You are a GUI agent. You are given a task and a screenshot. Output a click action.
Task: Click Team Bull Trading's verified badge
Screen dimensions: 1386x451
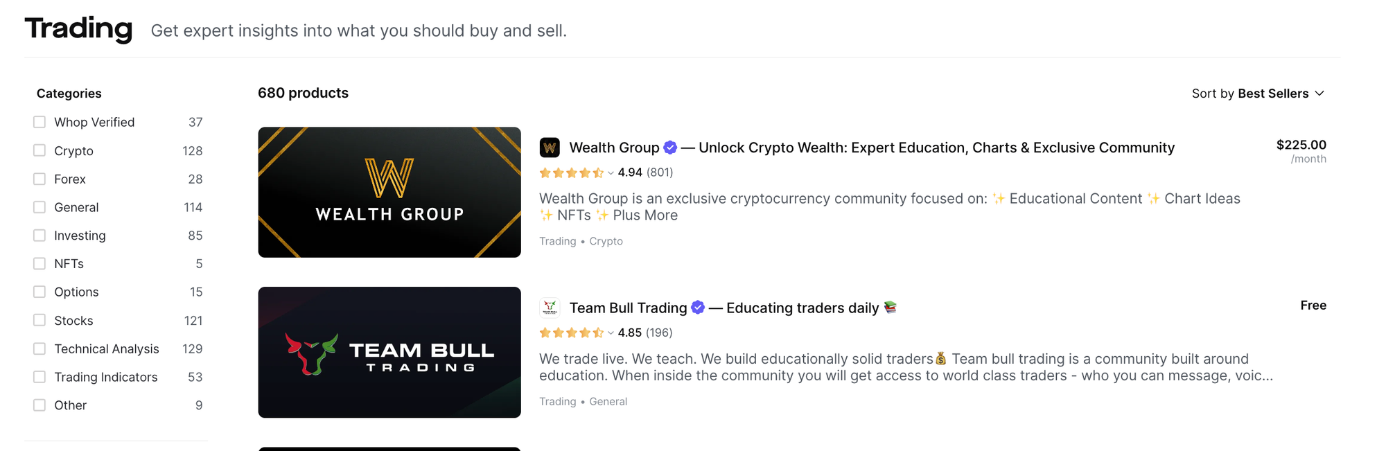pos(696,308)
